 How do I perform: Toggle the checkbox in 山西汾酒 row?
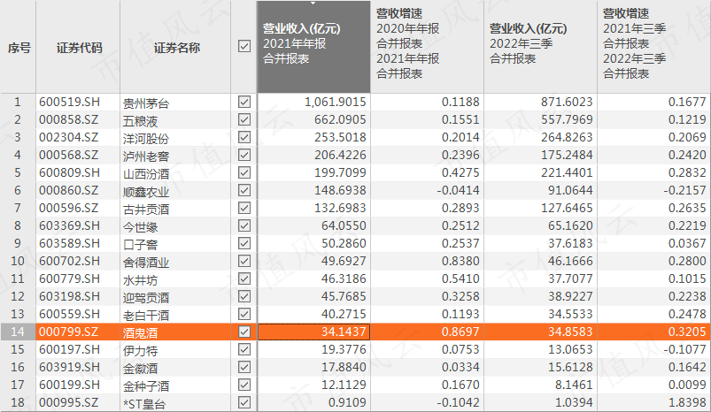click(244, 172)
